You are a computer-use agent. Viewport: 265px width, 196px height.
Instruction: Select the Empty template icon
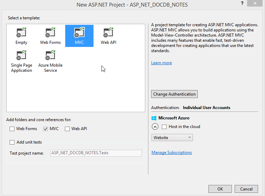click(x=21, y=32)
